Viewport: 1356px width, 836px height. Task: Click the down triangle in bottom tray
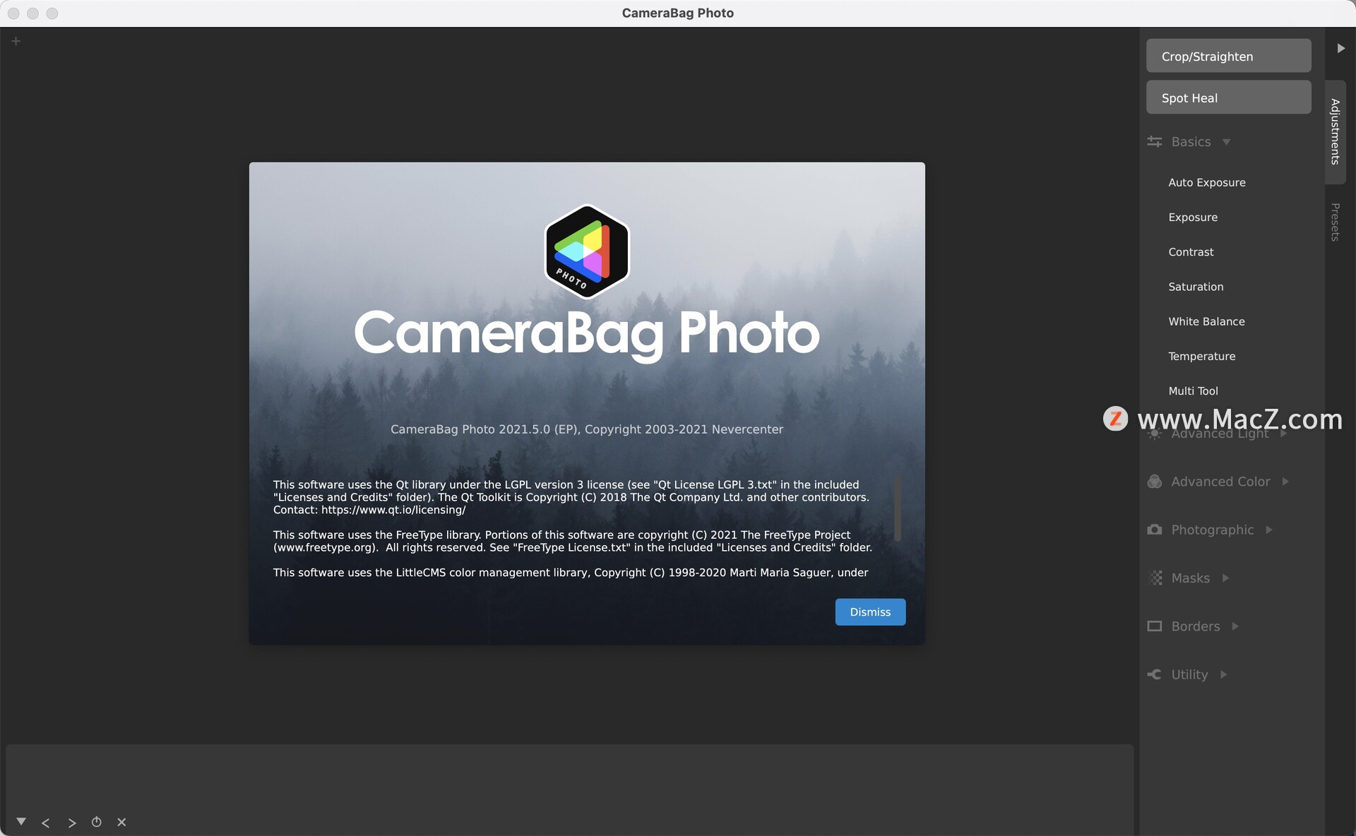tap(21, 821)
